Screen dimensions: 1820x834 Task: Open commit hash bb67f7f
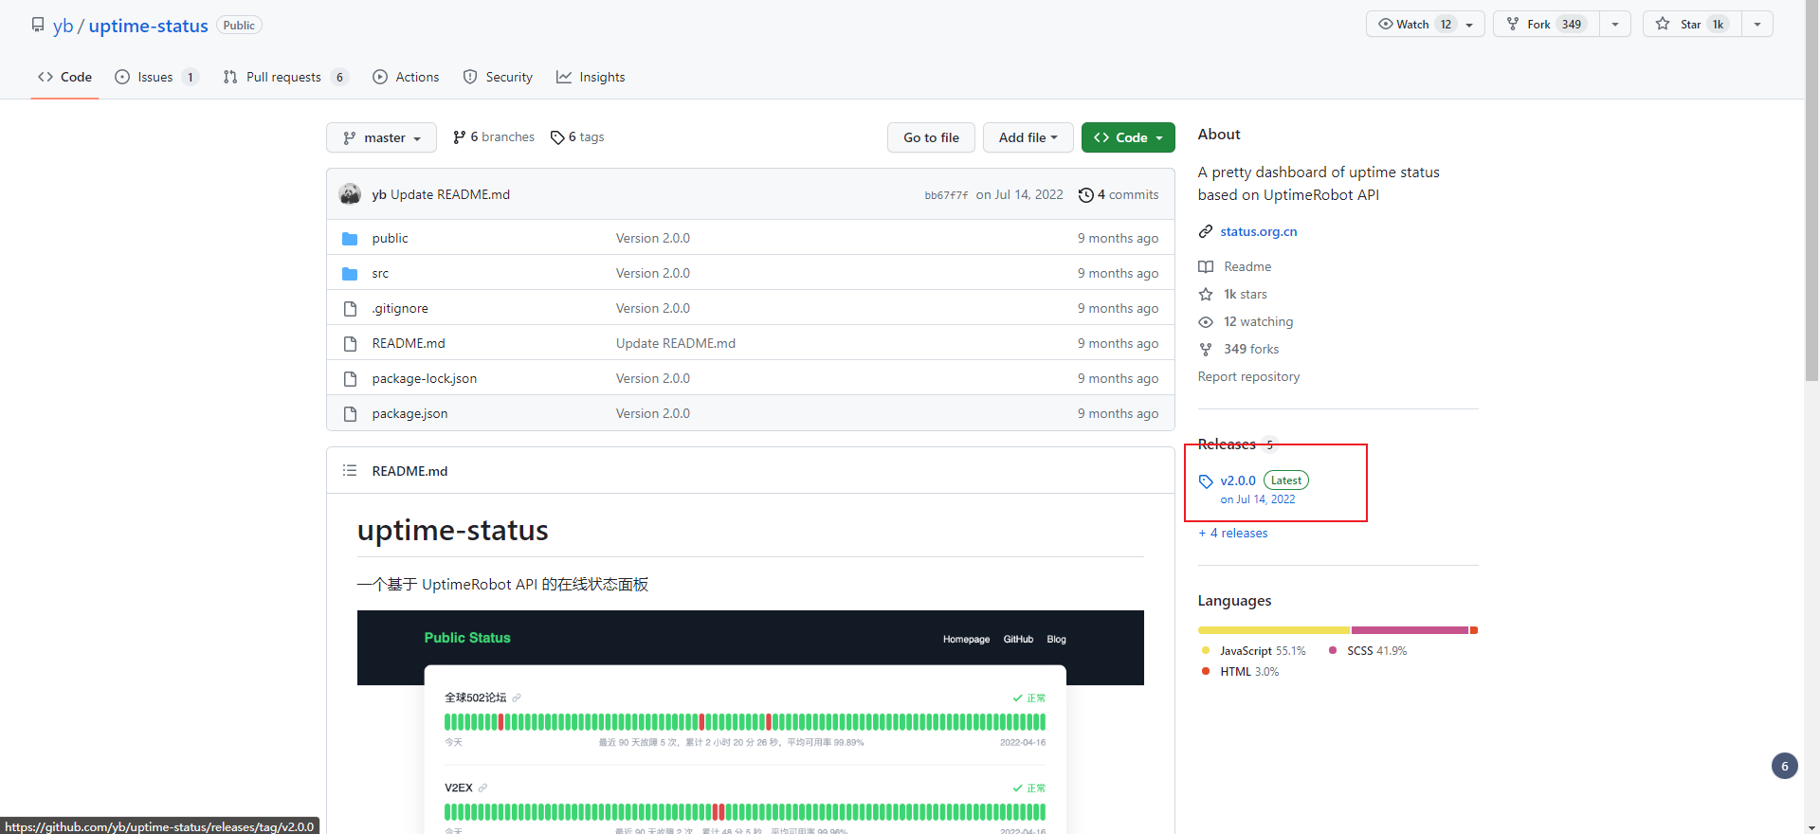click(x=946, y=195)
